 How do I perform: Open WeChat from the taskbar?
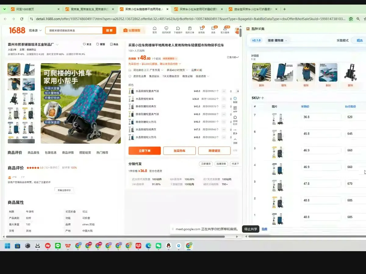[x=158, y=246]
